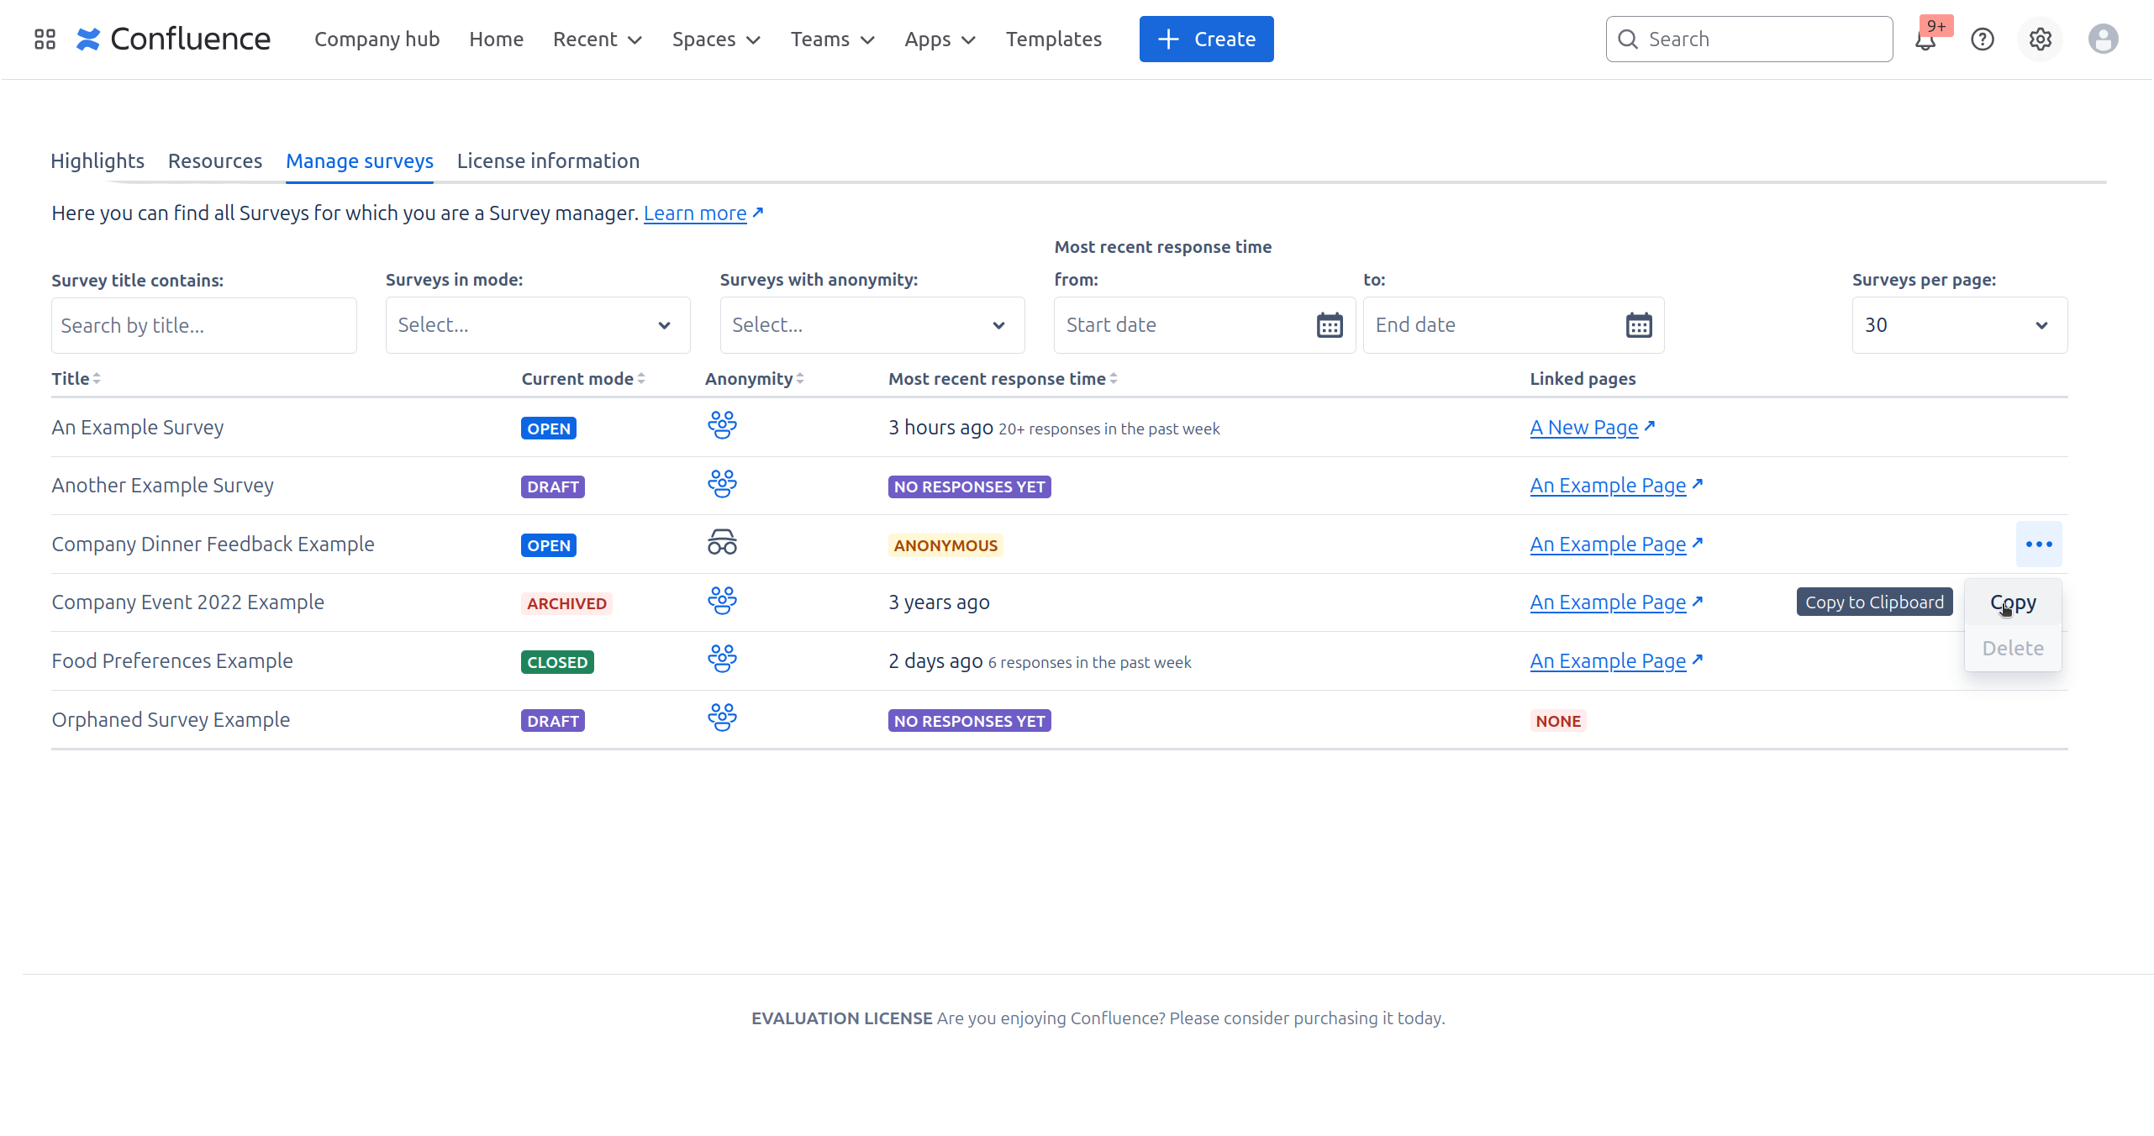Open the End date calendar icon
Viewport: 2154px width, 1136px height.
1638,325
